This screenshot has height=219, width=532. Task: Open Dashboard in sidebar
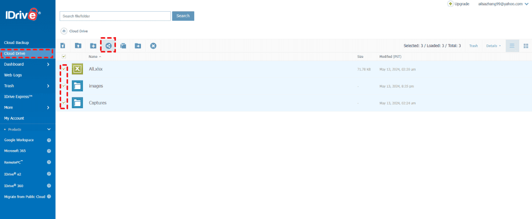pos(14,64)
